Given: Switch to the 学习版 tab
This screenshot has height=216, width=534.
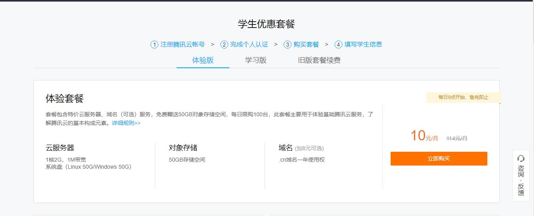Looking at the screenshot, I should pyautogui.click(x=256, y=60).
